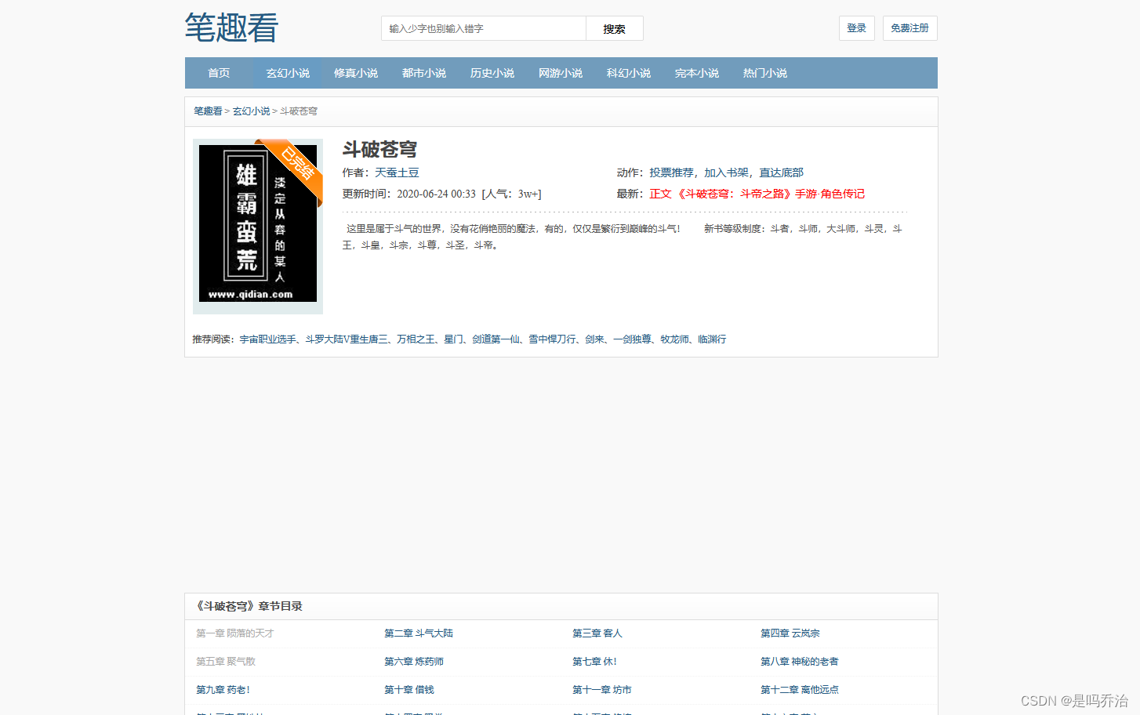Screen dimensions: 1140x715
Task: Open the 玄幻小说 category
Action: tap(288, 73)
